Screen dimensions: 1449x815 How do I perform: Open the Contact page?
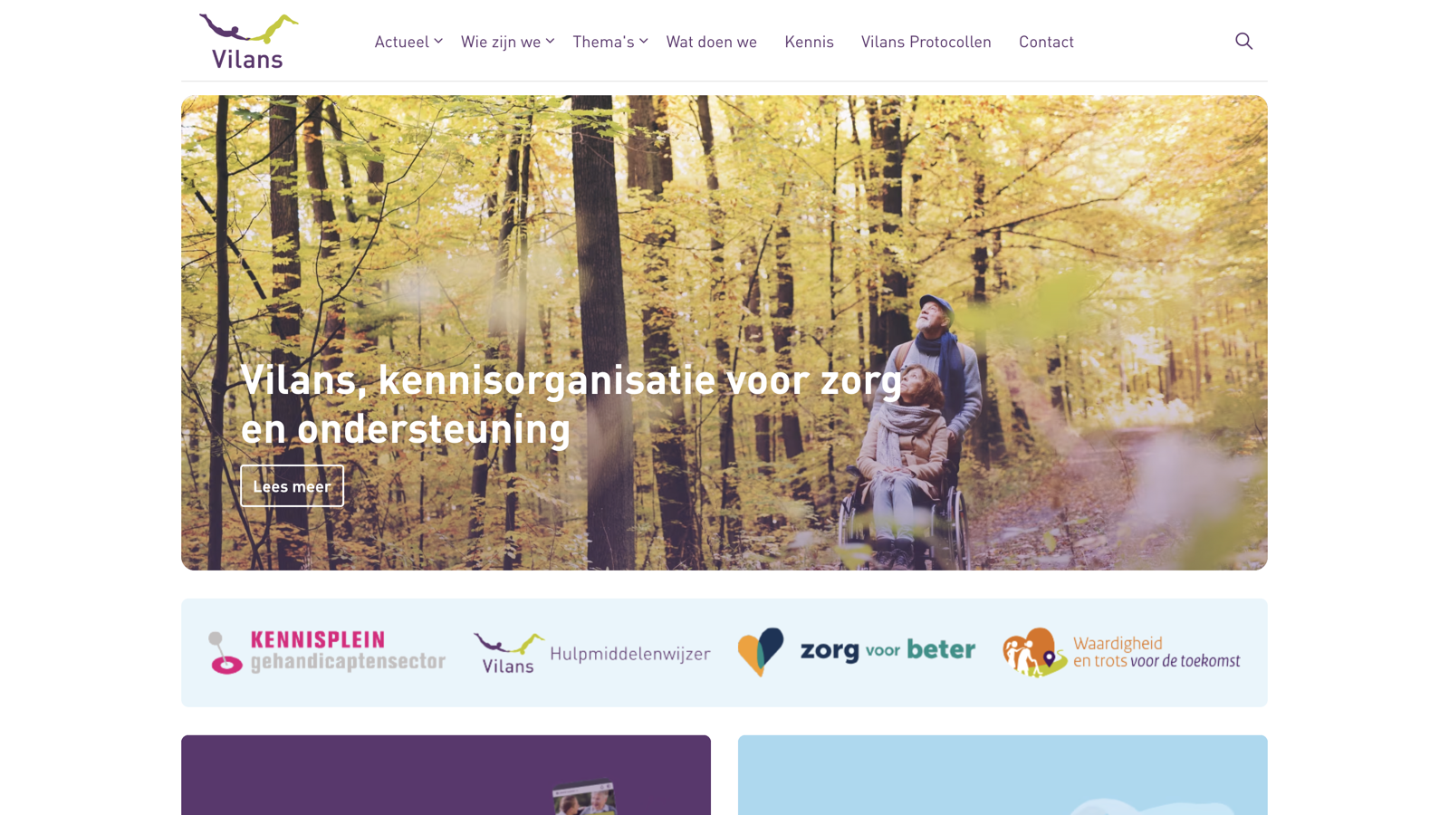pyautogui.click(x=1046, y=42)
